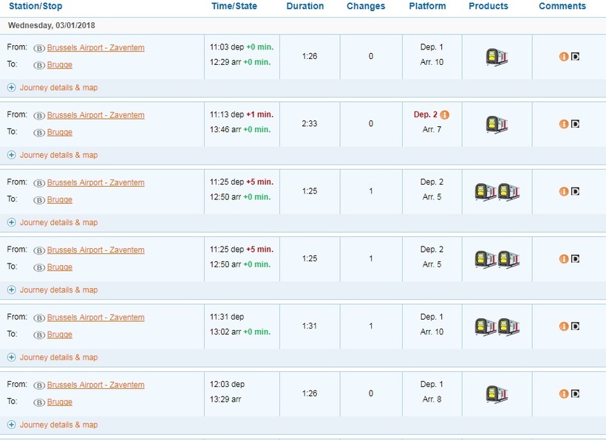Click the Time/State column header
The width and height of the screenshot is (606, 440).
[x=234, y=6]
